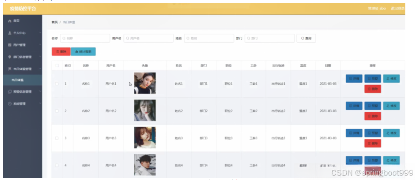This screenshot has width=415, height=180.
Task: Click 详情 button in row 名称1
Action: point(354,78)
